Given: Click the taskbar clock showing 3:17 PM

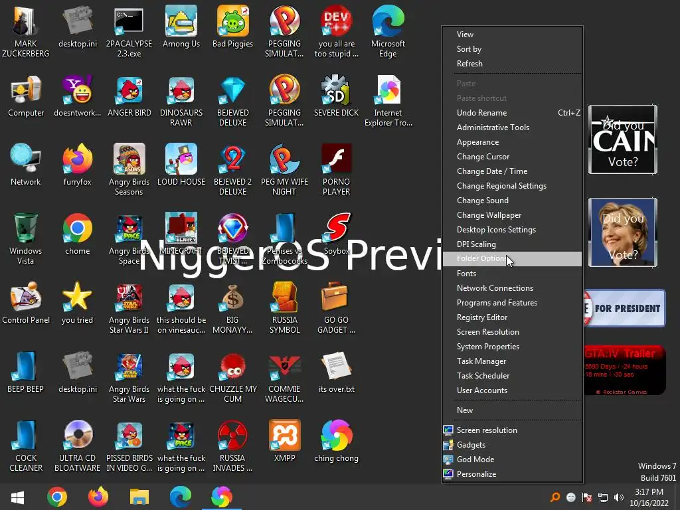Looking at the screenshot, I should 649,497.
